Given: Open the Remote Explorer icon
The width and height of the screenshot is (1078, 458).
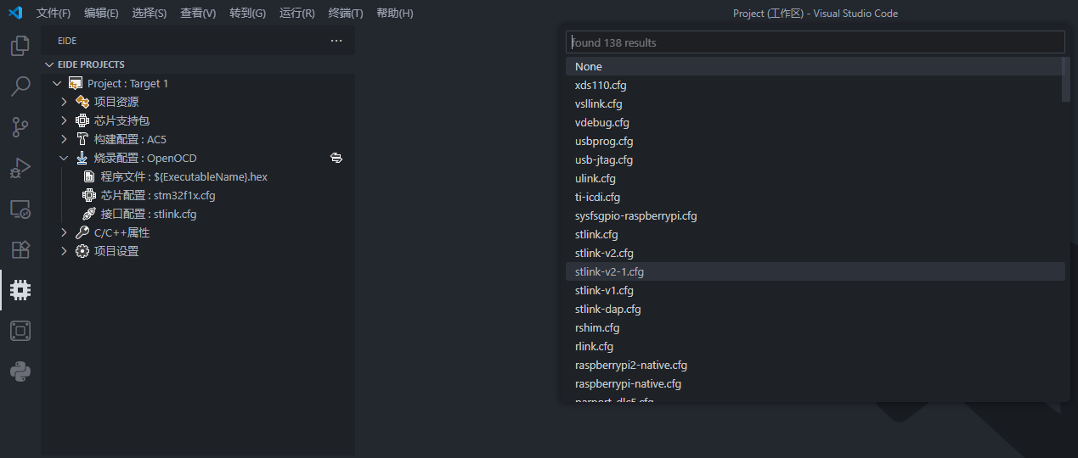Looking at the screenshot, I should 20,209.
